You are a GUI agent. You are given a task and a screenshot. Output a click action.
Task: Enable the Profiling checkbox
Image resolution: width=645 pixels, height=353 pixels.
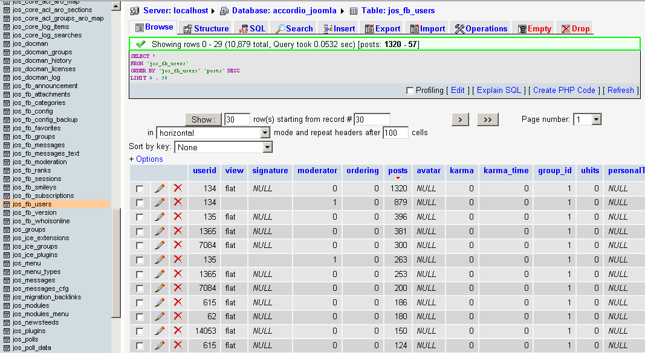click(410, 91)
